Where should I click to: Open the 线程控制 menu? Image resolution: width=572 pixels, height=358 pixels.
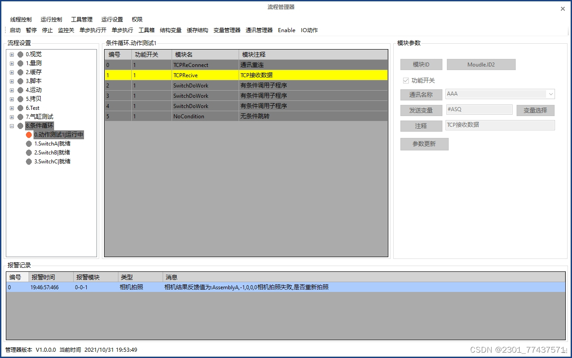(x=21, y=20)
